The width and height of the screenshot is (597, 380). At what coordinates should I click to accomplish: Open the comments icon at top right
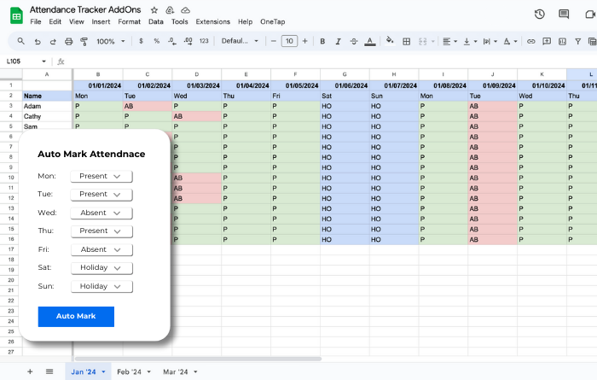[564, 14]
